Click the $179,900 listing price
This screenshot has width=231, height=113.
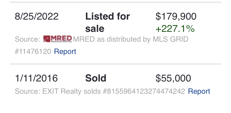[176, 17]
